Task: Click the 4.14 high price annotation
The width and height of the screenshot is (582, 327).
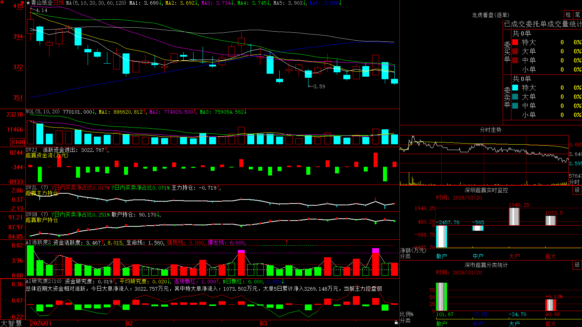Action: [x=41, y=10]
